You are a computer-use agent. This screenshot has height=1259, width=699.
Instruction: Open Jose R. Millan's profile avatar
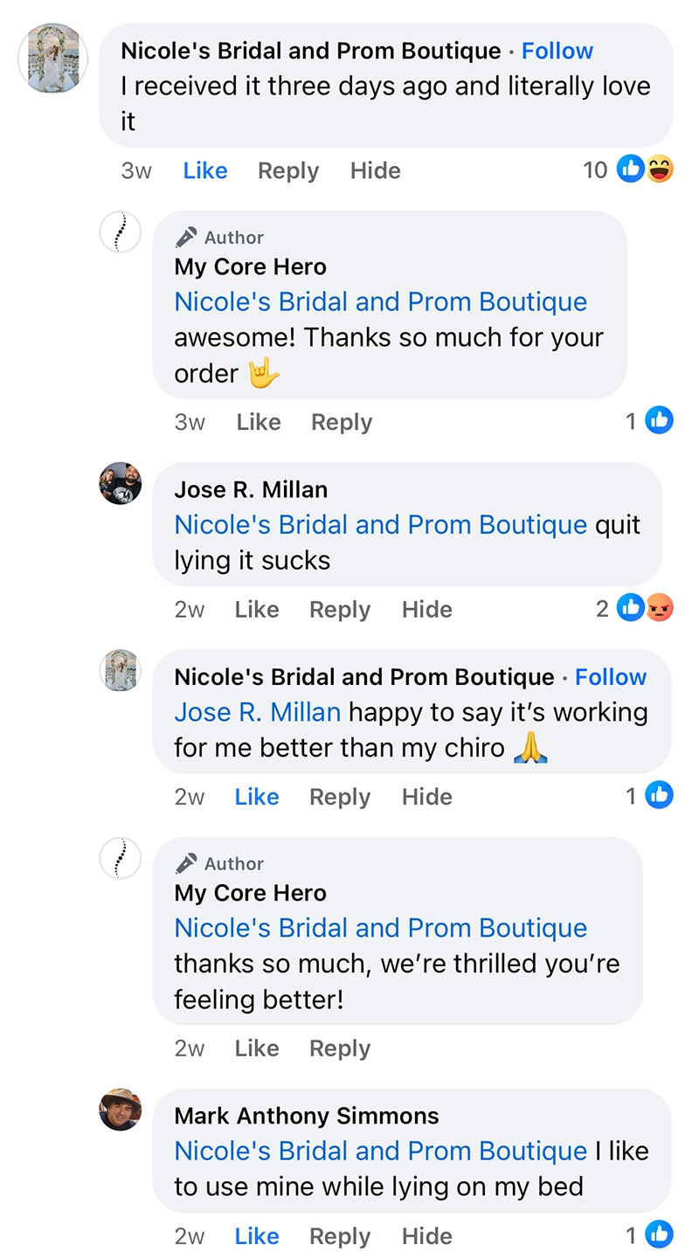coord(121,483)
